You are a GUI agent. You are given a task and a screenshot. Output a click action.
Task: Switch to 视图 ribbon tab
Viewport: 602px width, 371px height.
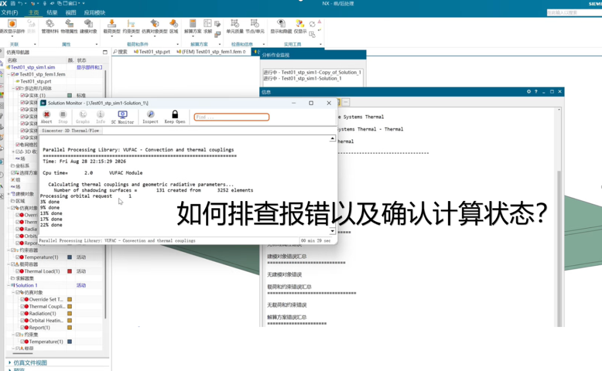[71, 13]
